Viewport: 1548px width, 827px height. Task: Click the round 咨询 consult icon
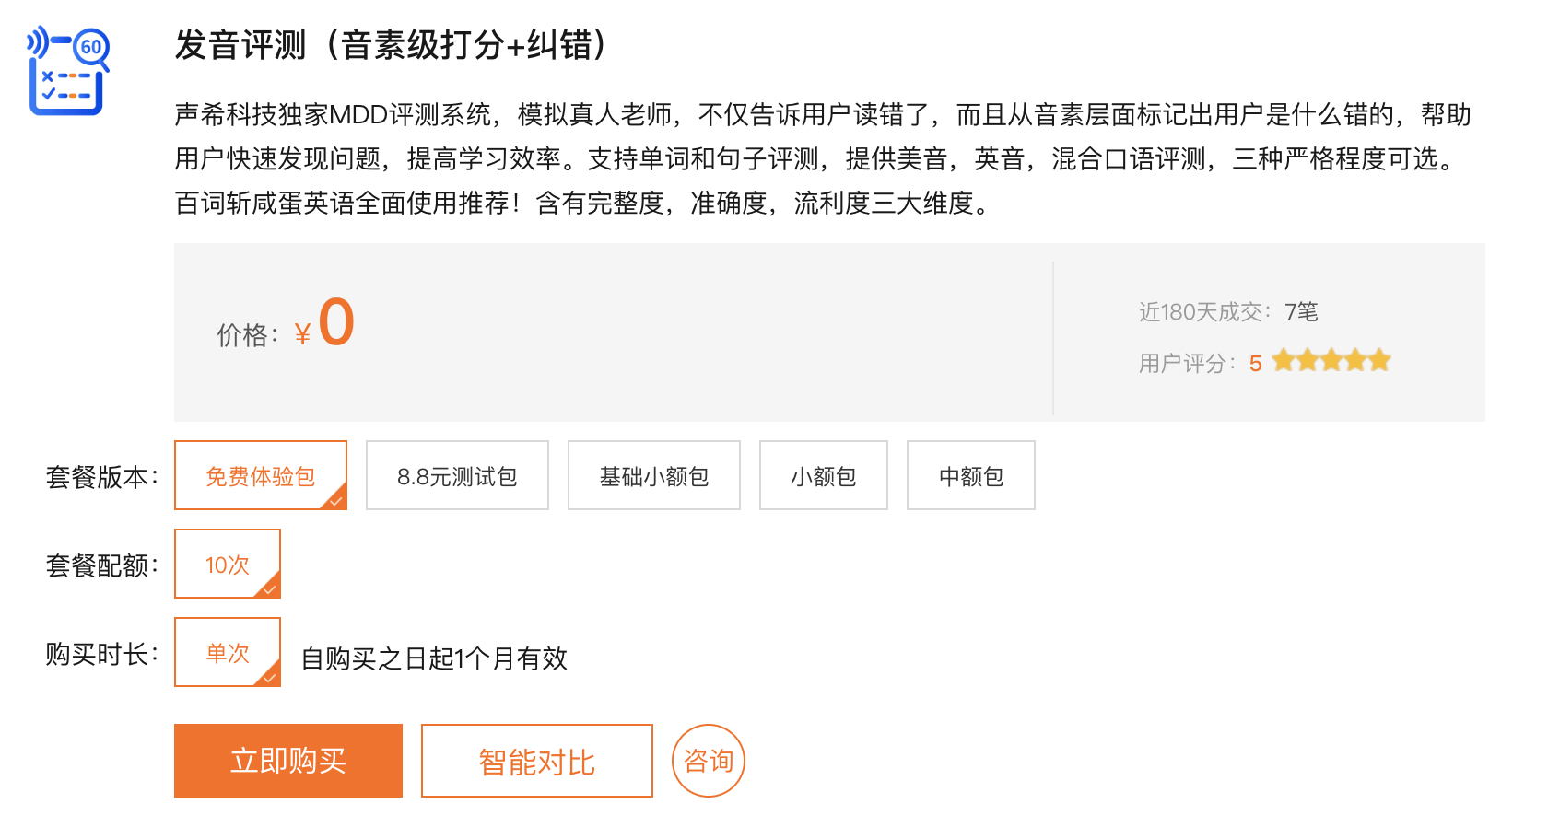(x=708, y=761)
